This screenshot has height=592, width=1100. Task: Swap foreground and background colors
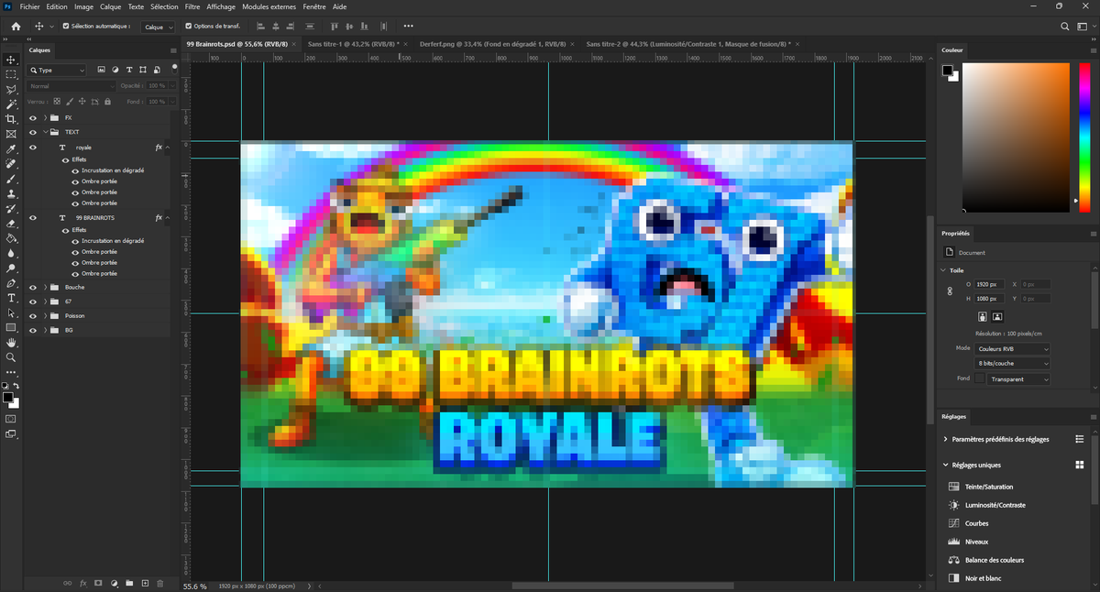(16, 387)
